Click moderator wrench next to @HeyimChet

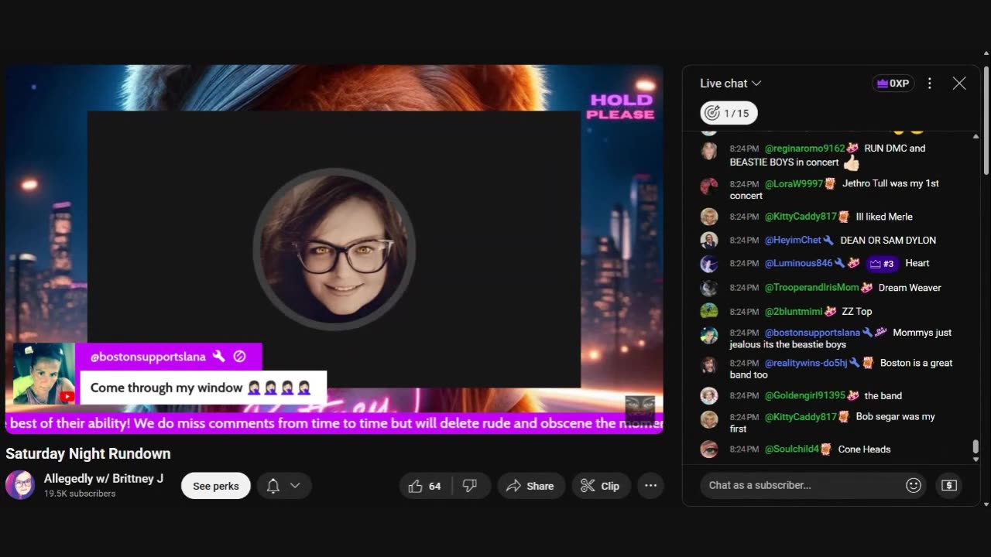coord(828,241)
